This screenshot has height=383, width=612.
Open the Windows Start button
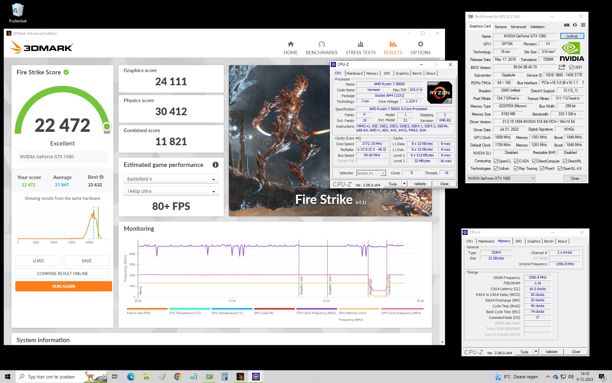pyautogui.click(x=8, y=377)
